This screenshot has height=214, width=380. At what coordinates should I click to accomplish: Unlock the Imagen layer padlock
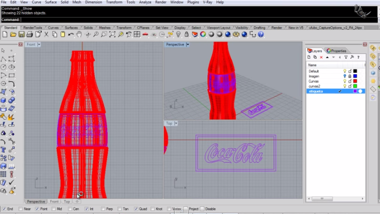click(350, 76)
